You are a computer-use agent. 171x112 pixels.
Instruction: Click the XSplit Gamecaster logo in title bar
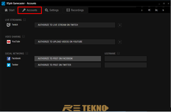pyautogui.click(x=3, y=3)
